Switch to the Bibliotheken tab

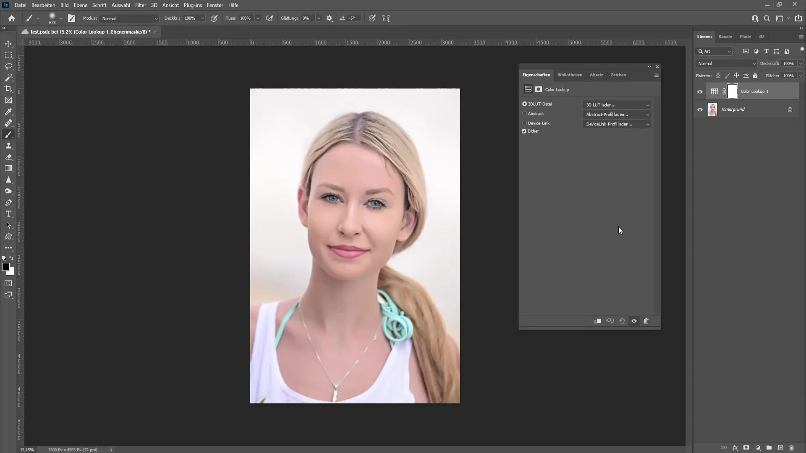click(x=570, y=75)
